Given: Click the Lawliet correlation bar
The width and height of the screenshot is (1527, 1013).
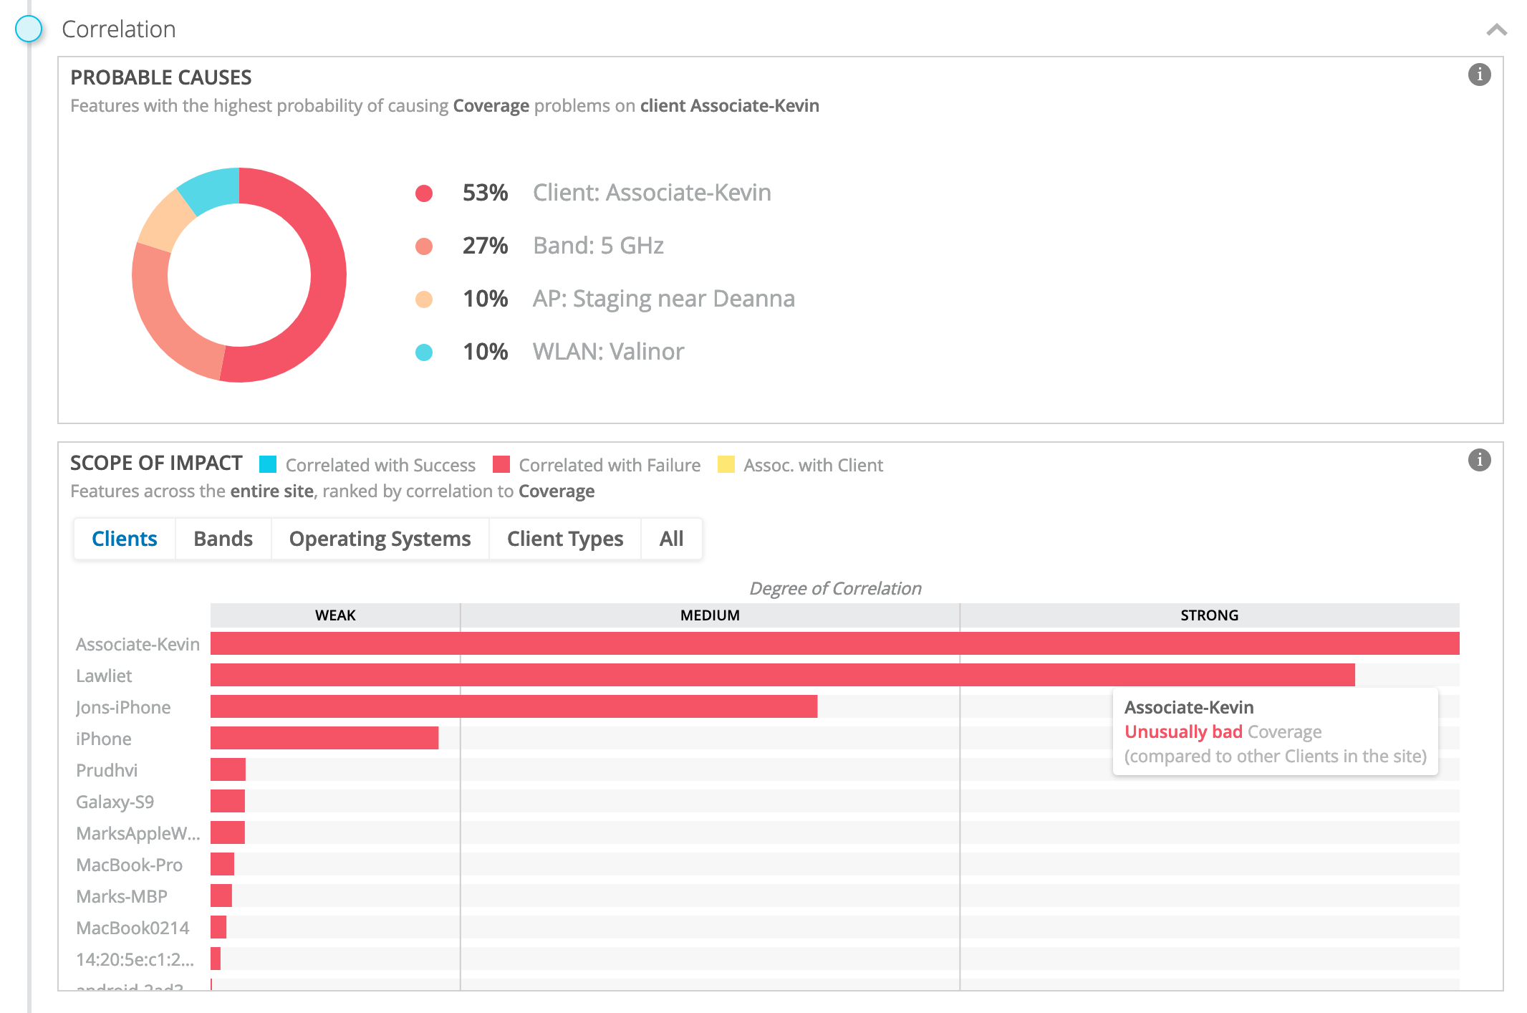Looking at the screenshot, I should pos(782,675).
